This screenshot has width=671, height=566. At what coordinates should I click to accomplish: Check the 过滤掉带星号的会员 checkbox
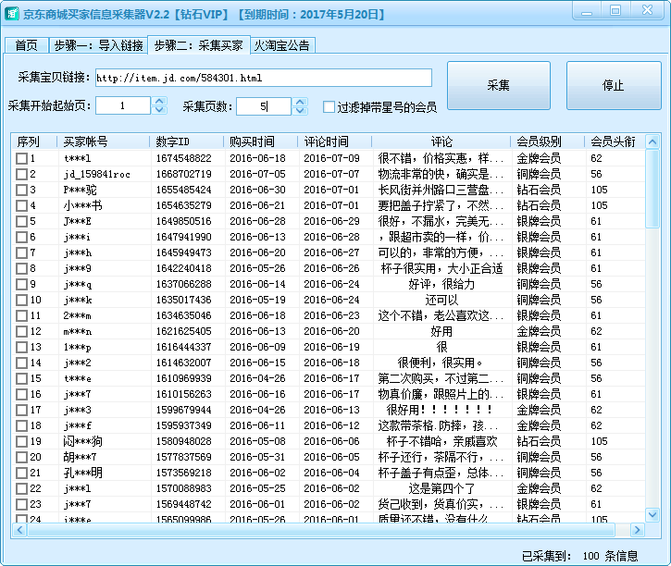tap(329, 107)
